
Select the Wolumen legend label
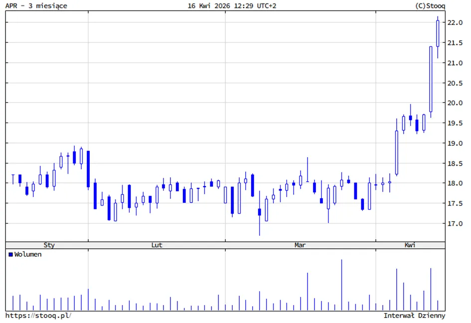pos(28,254)
